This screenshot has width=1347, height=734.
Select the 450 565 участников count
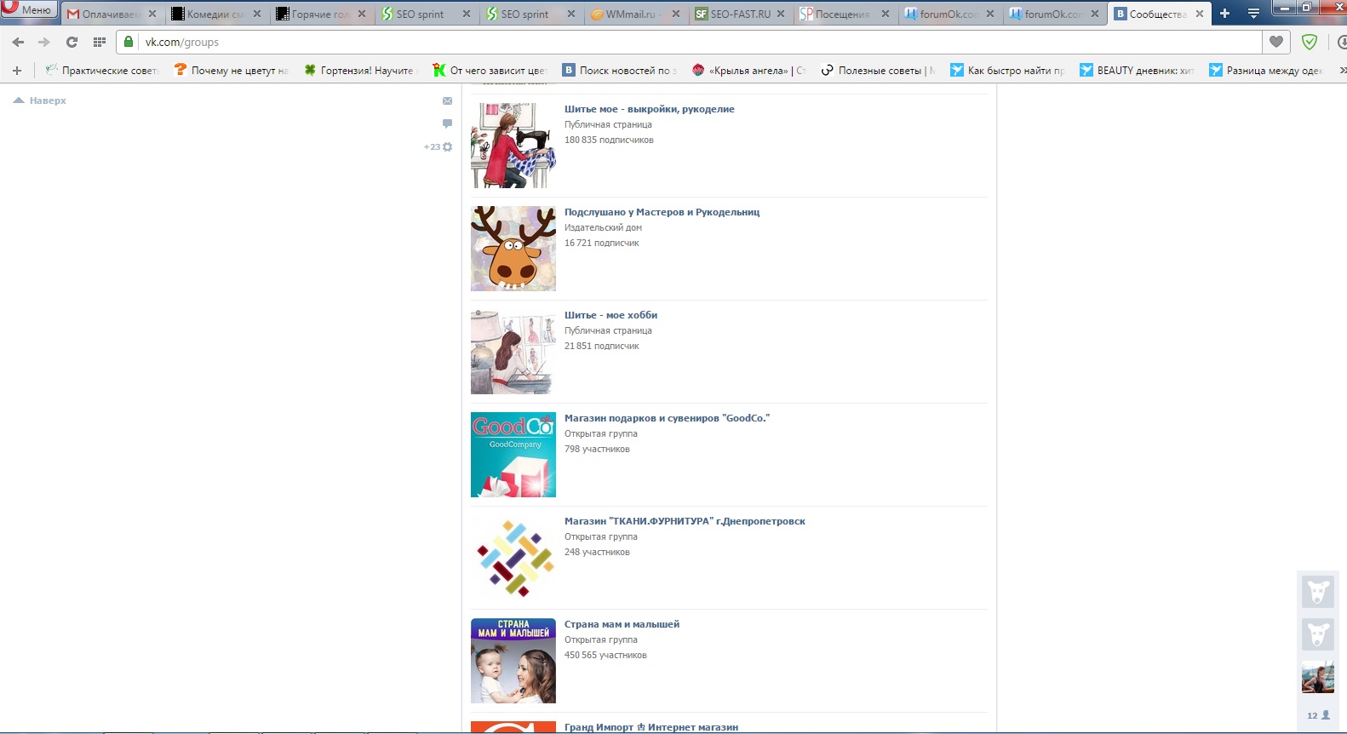click(x=605, y=655)
